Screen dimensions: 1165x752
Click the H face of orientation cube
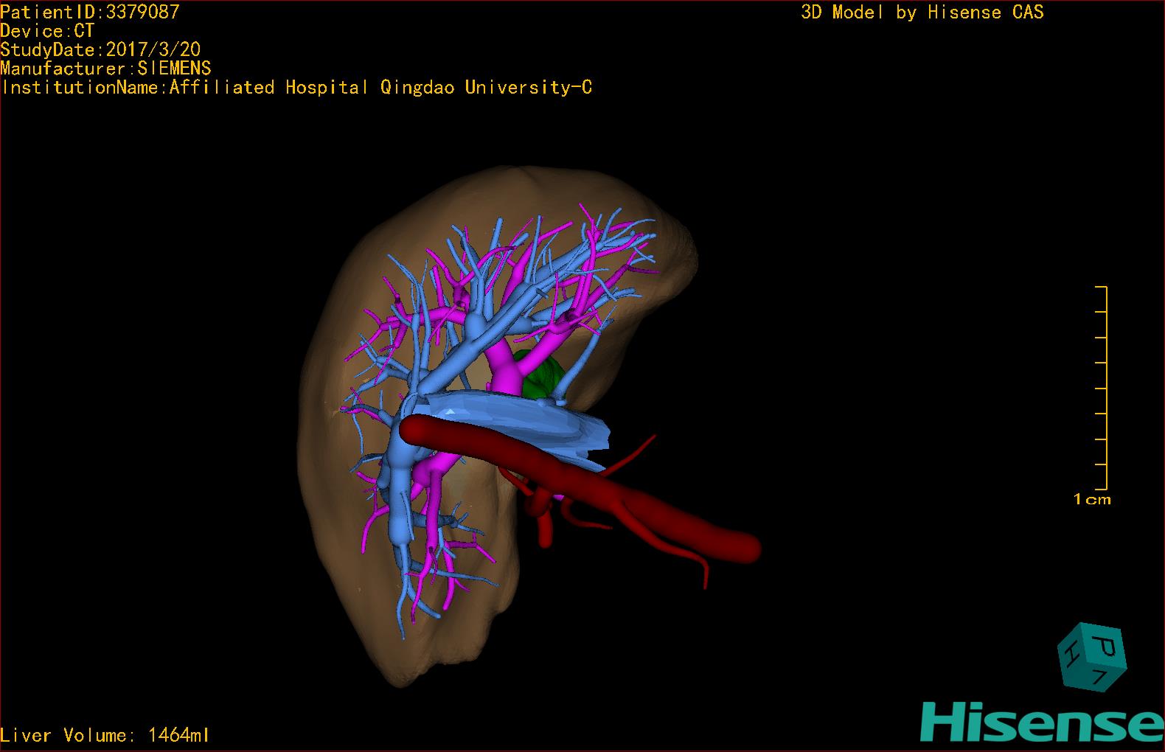1070,652
